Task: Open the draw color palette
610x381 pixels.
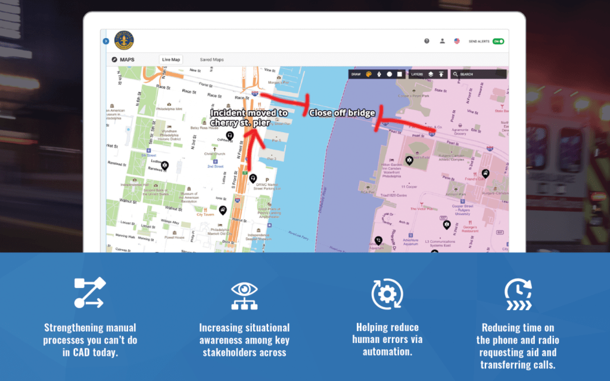Action: (369, 74)
